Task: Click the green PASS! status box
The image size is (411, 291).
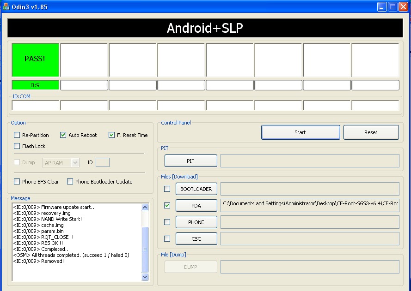Action: pyautogui.click(x=36, y=60)
